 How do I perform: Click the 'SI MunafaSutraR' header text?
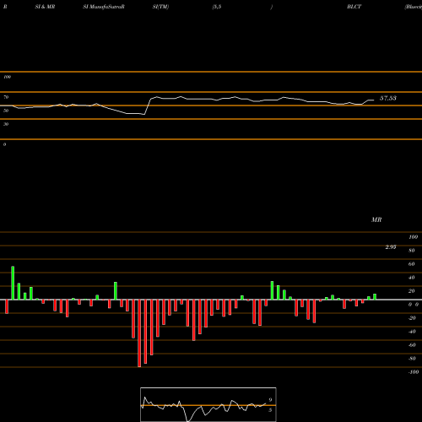tap(104, 7)
